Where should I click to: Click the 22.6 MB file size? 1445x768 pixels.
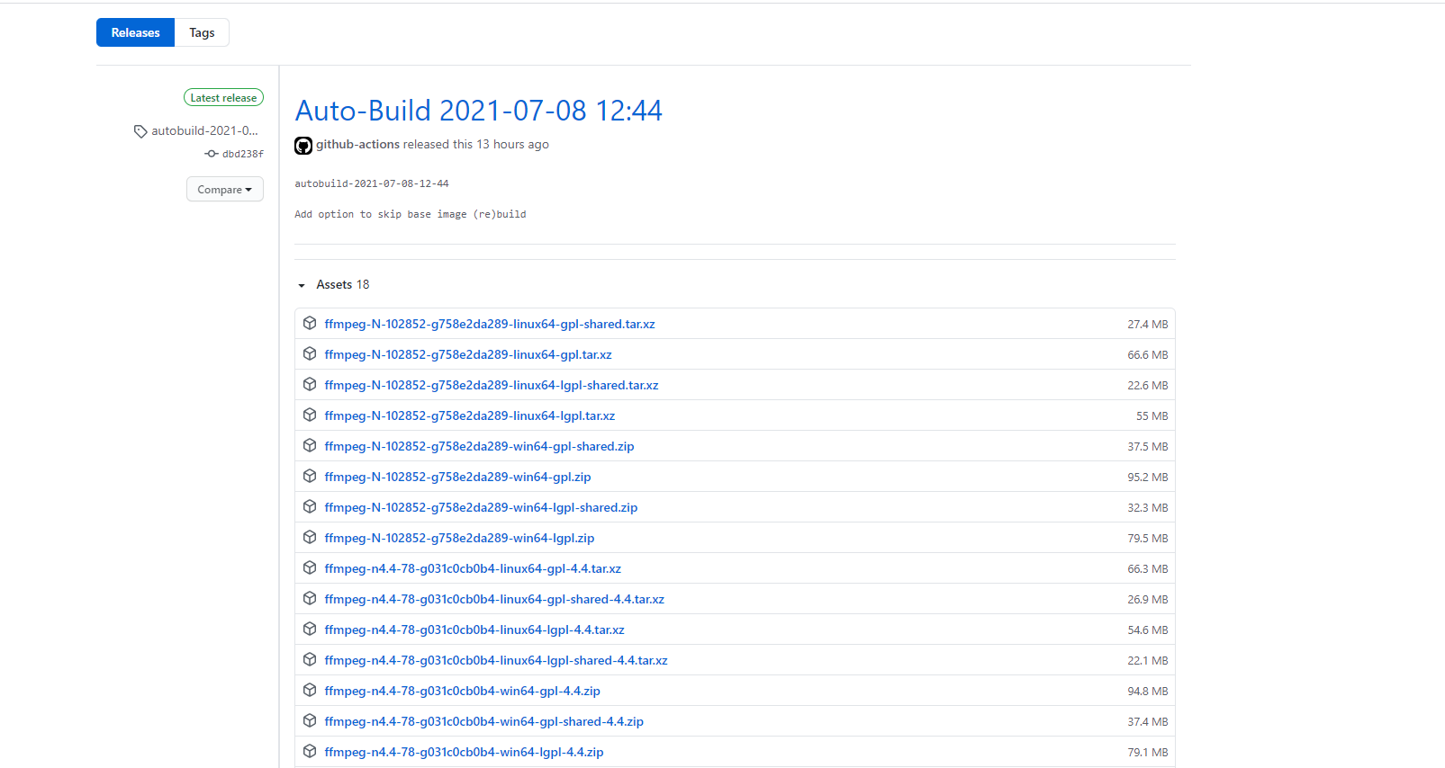coord(1148,386)
